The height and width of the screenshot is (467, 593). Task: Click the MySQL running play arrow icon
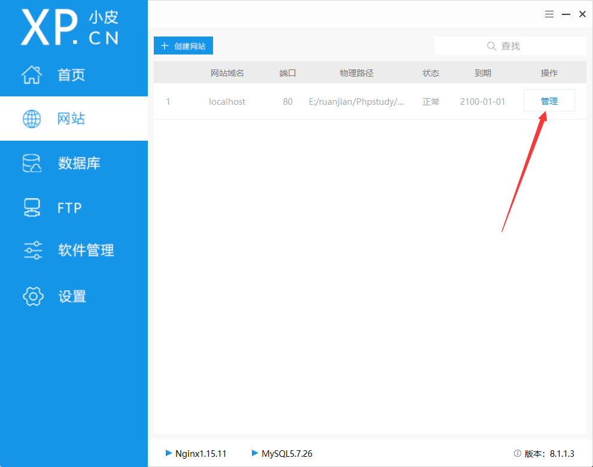pyautogui.click(x=255, y=453)
